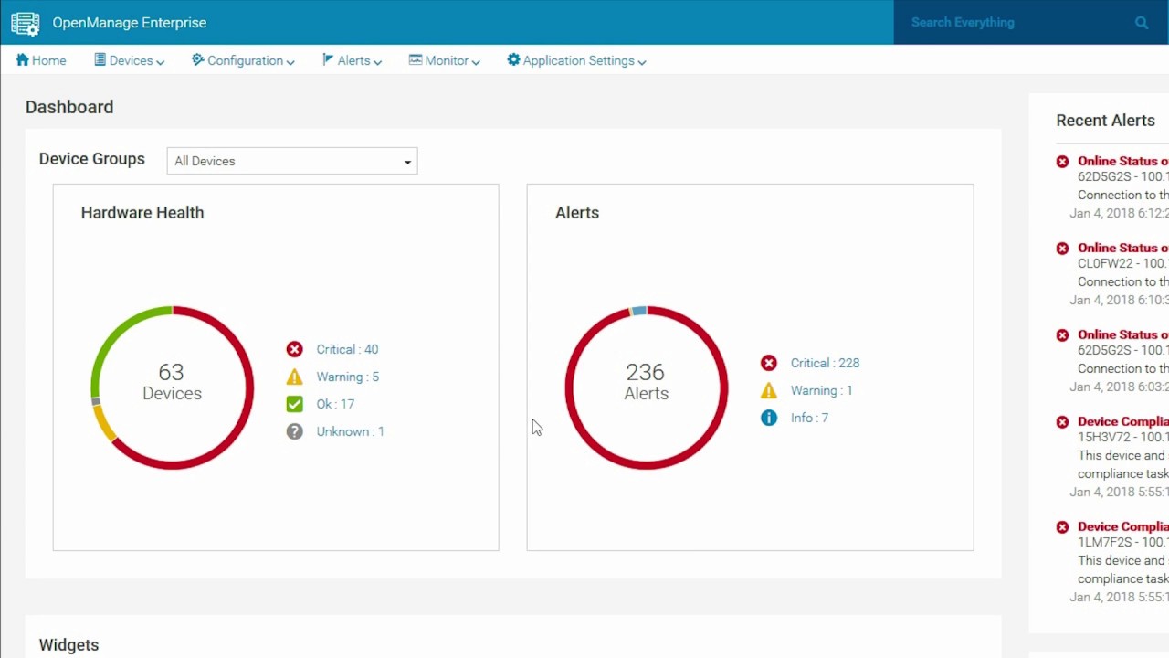Click Alerts Info blue icon
Viewport: 1169px width, 658px height.
pos(769,418)
